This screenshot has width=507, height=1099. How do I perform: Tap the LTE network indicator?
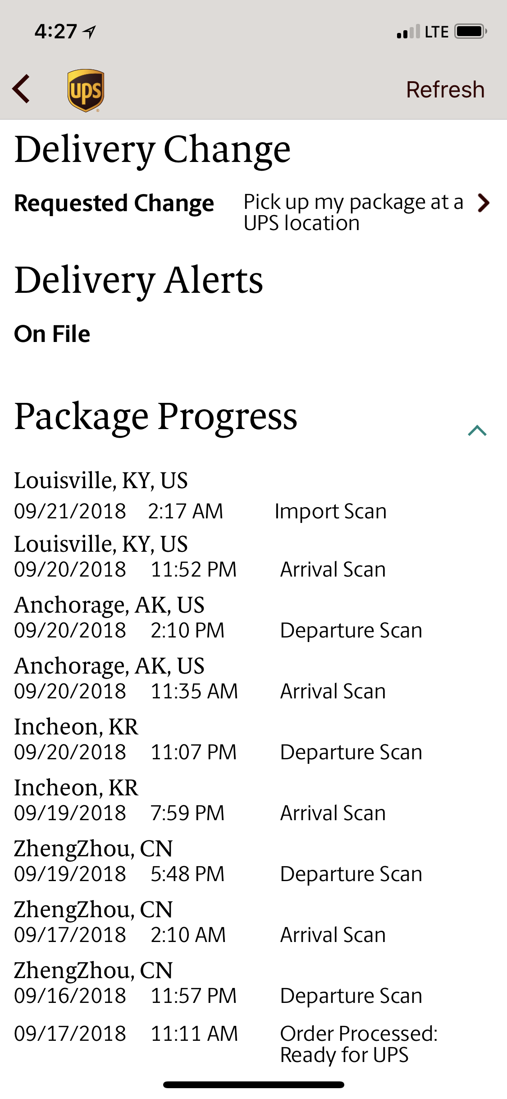coord(436,32)
